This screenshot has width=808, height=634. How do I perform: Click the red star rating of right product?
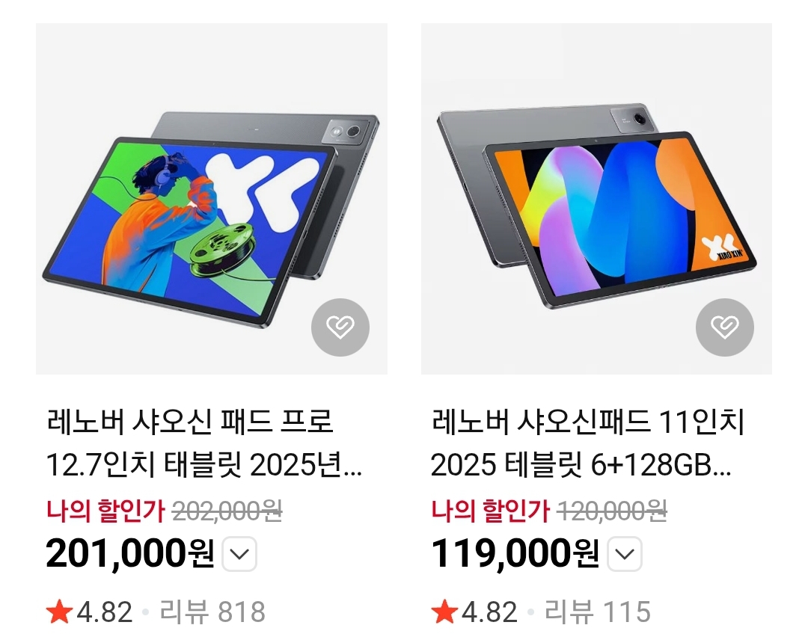(444, 612)
